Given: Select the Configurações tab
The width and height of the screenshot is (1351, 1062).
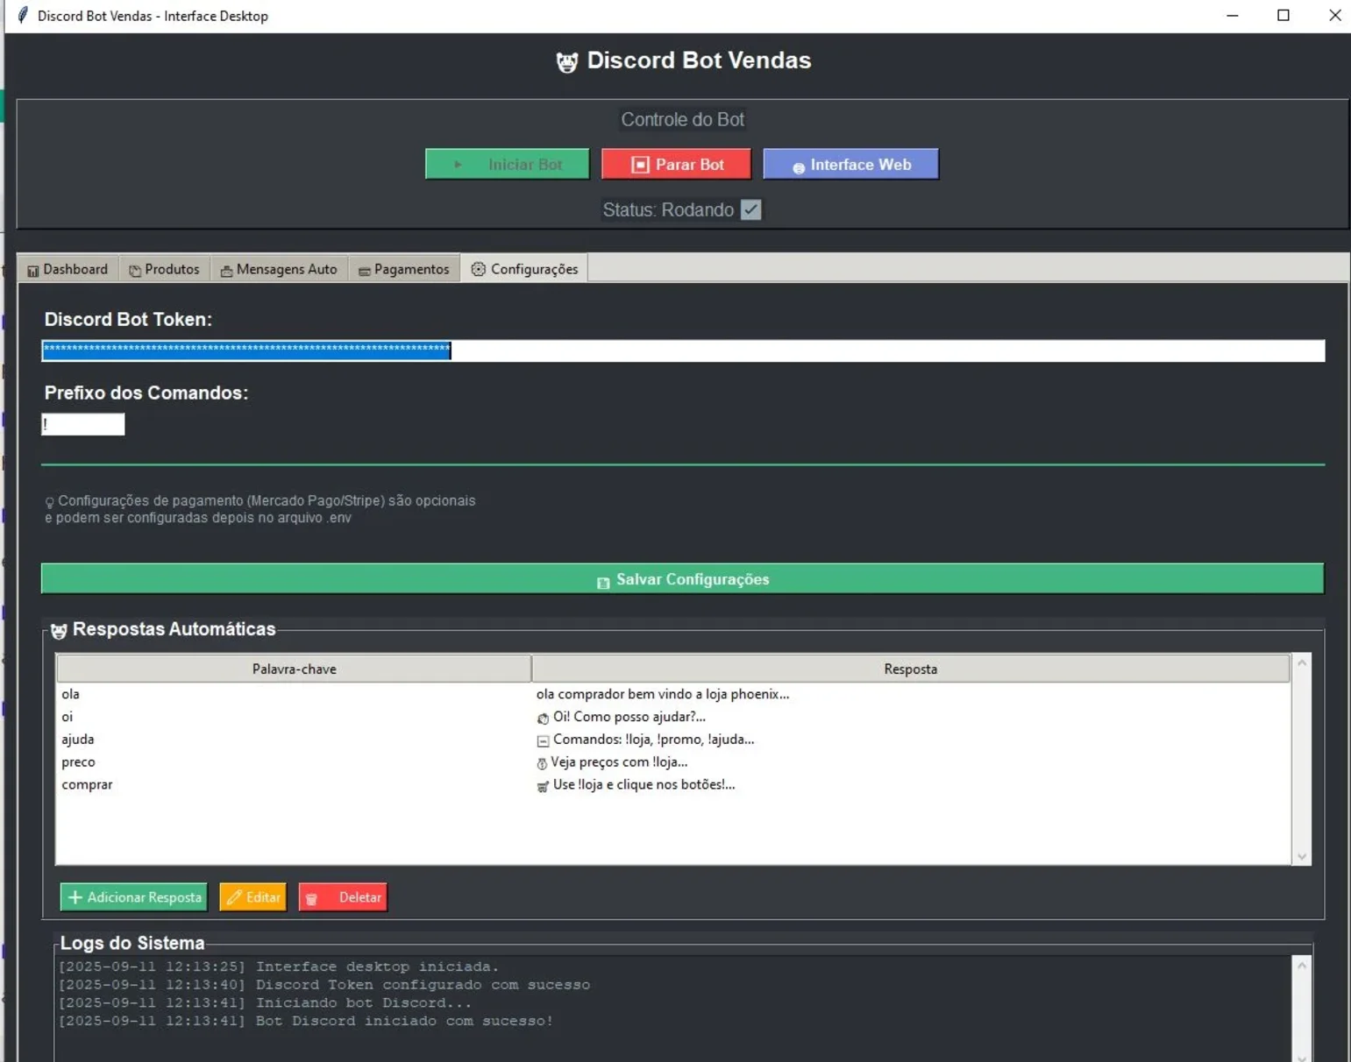Looking at the screenshot, I should (x=524, y=268).
